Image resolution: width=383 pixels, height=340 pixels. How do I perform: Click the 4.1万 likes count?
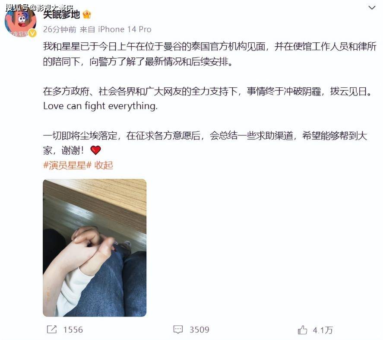point(323,330)
